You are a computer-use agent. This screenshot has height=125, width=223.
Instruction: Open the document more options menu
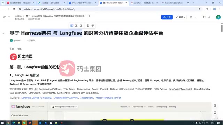click(196, 17)
